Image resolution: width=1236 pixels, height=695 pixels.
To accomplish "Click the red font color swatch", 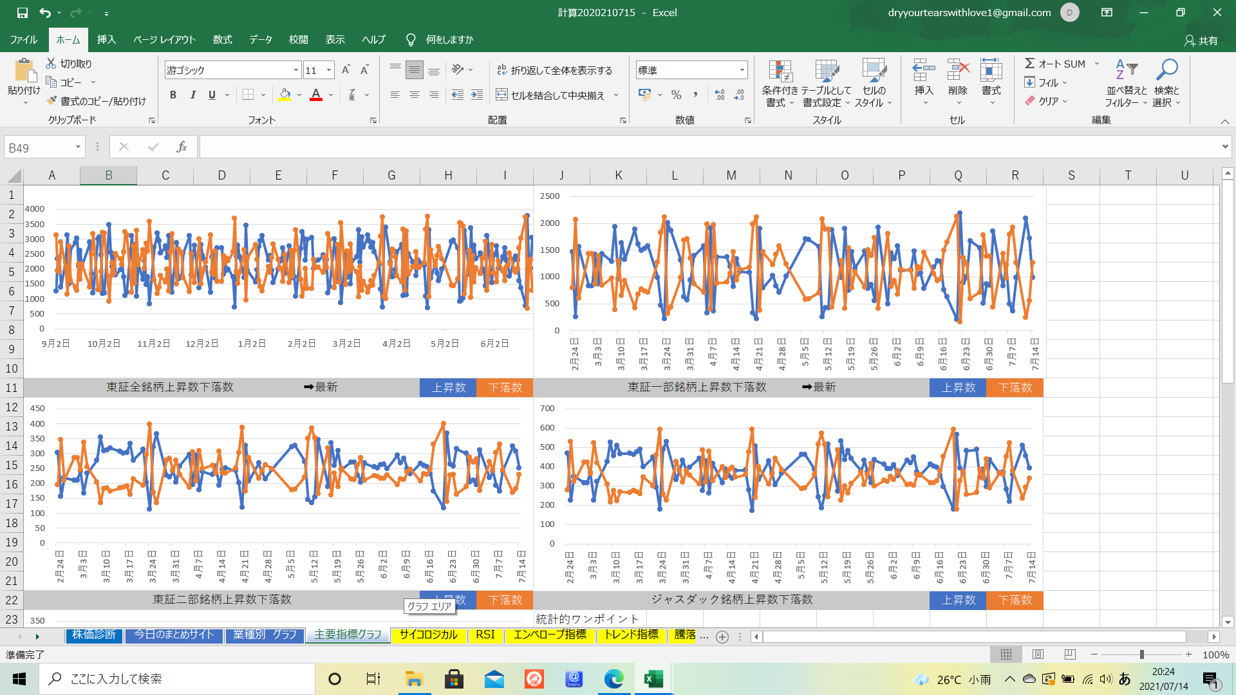I will pyautogui.click(x=316, y=95).
